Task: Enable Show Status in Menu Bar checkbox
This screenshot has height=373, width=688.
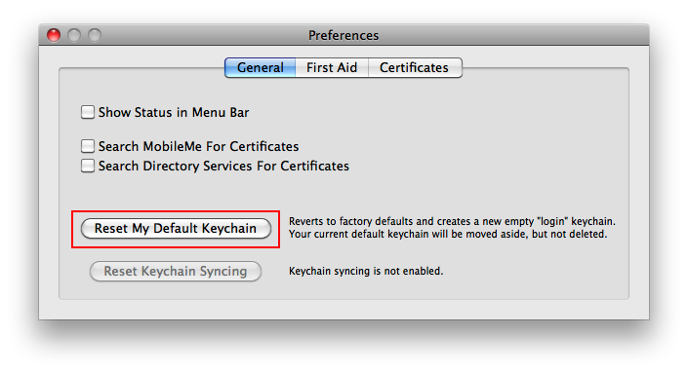Action: pos(88,112)
